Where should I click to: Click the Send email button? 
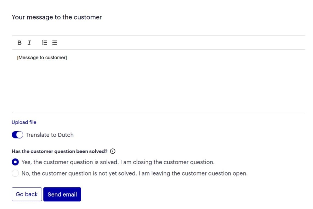(62, 194)
